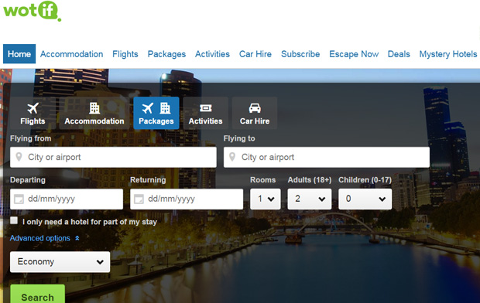The image size is (480, 303).
Task: Click the Departing date field
Action: coord(67,199)
